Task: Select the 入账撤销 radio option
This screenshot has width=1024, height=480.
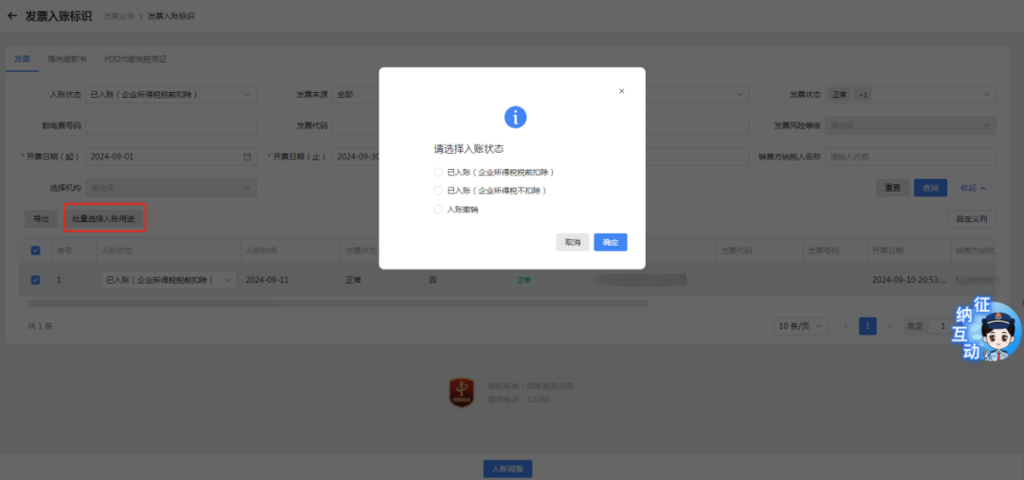Action: pos(438,210)
